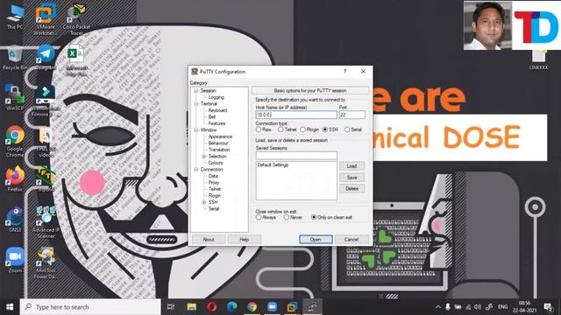Viewport: 561px width, 315px height.
Task: Select the Data category in tree
Action: click(213, 176)
